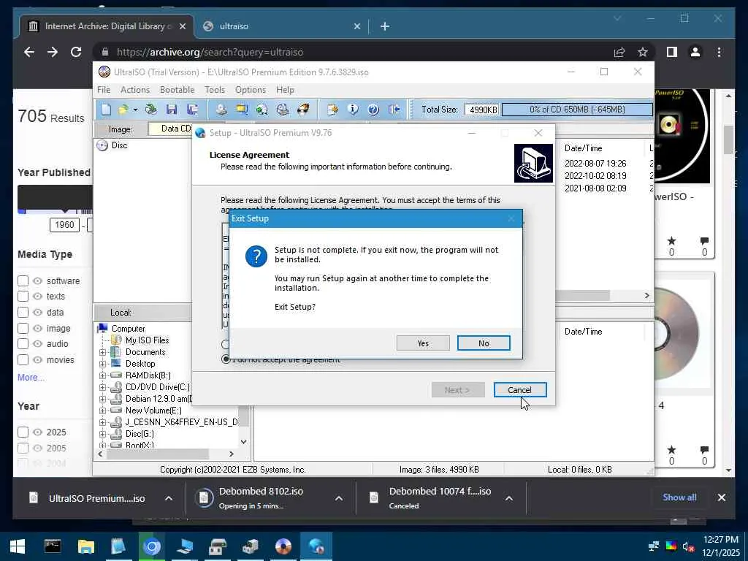Go back using Chrome's back arrow

pos(29,52)
